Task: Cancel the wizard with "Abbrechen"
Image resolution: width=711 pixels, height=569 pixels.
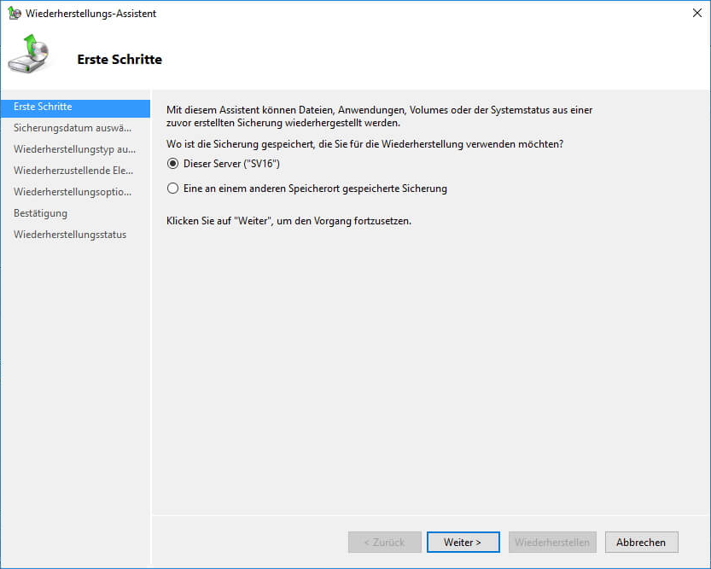Action: pos(641,543)
